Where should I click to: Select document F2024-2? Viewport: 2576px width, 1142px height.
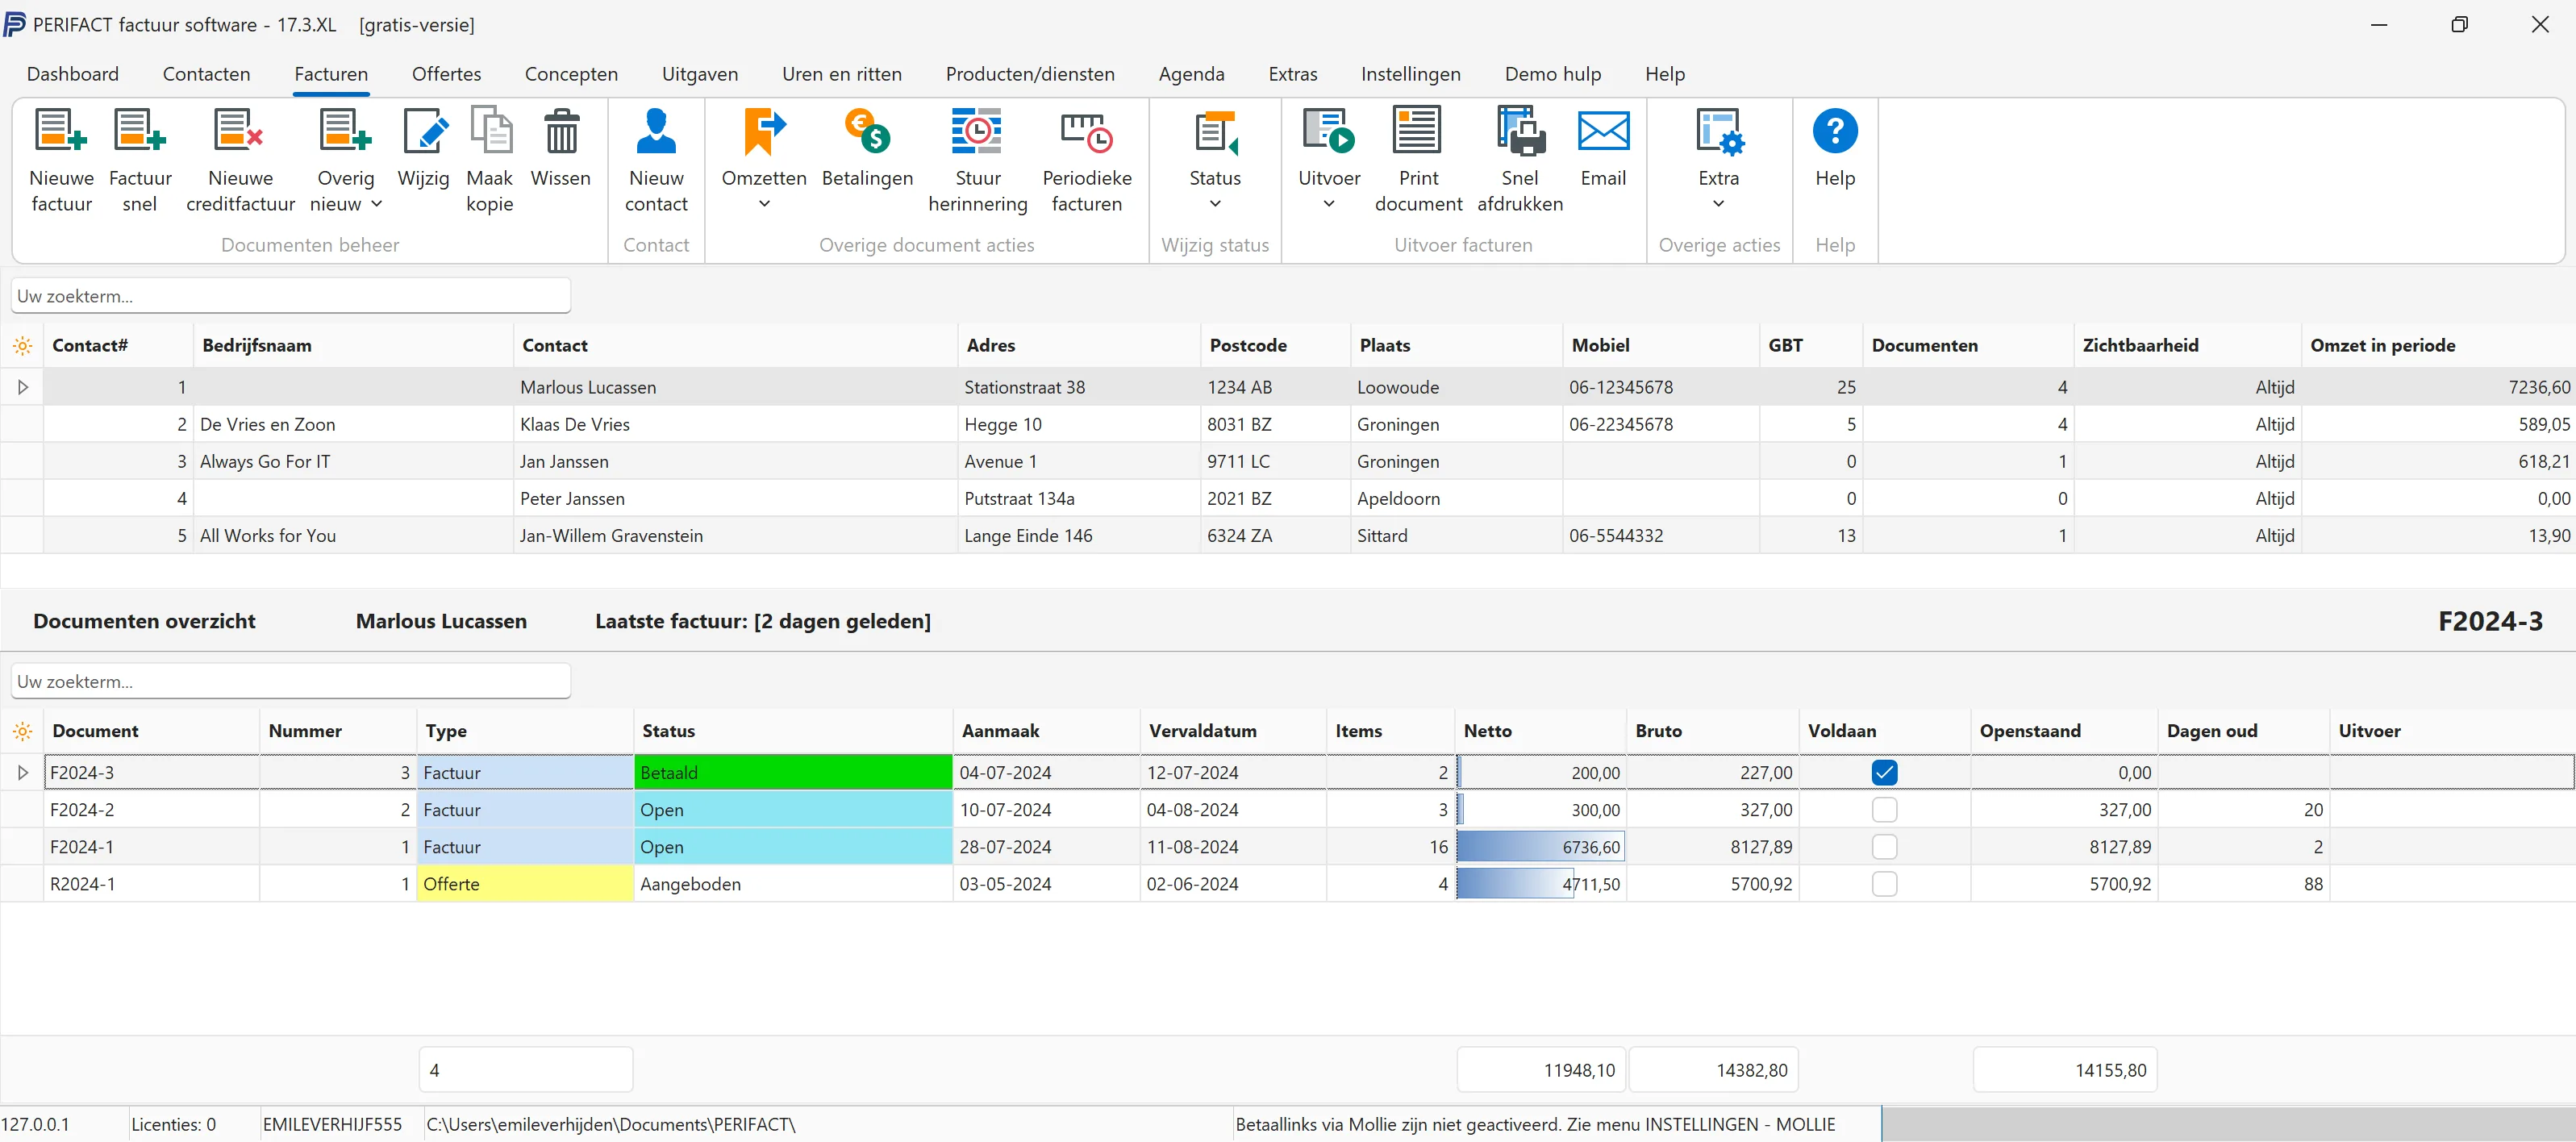tap(1288, 810)
